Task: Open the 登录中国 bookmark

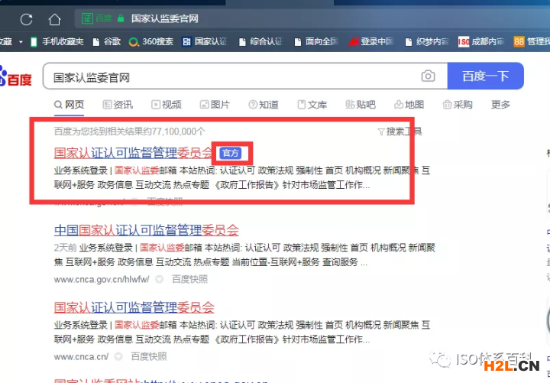Action: (370, 42)
